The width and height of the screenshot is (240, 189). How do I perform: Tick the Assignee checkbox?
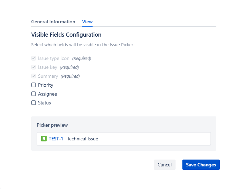point(34,94)
